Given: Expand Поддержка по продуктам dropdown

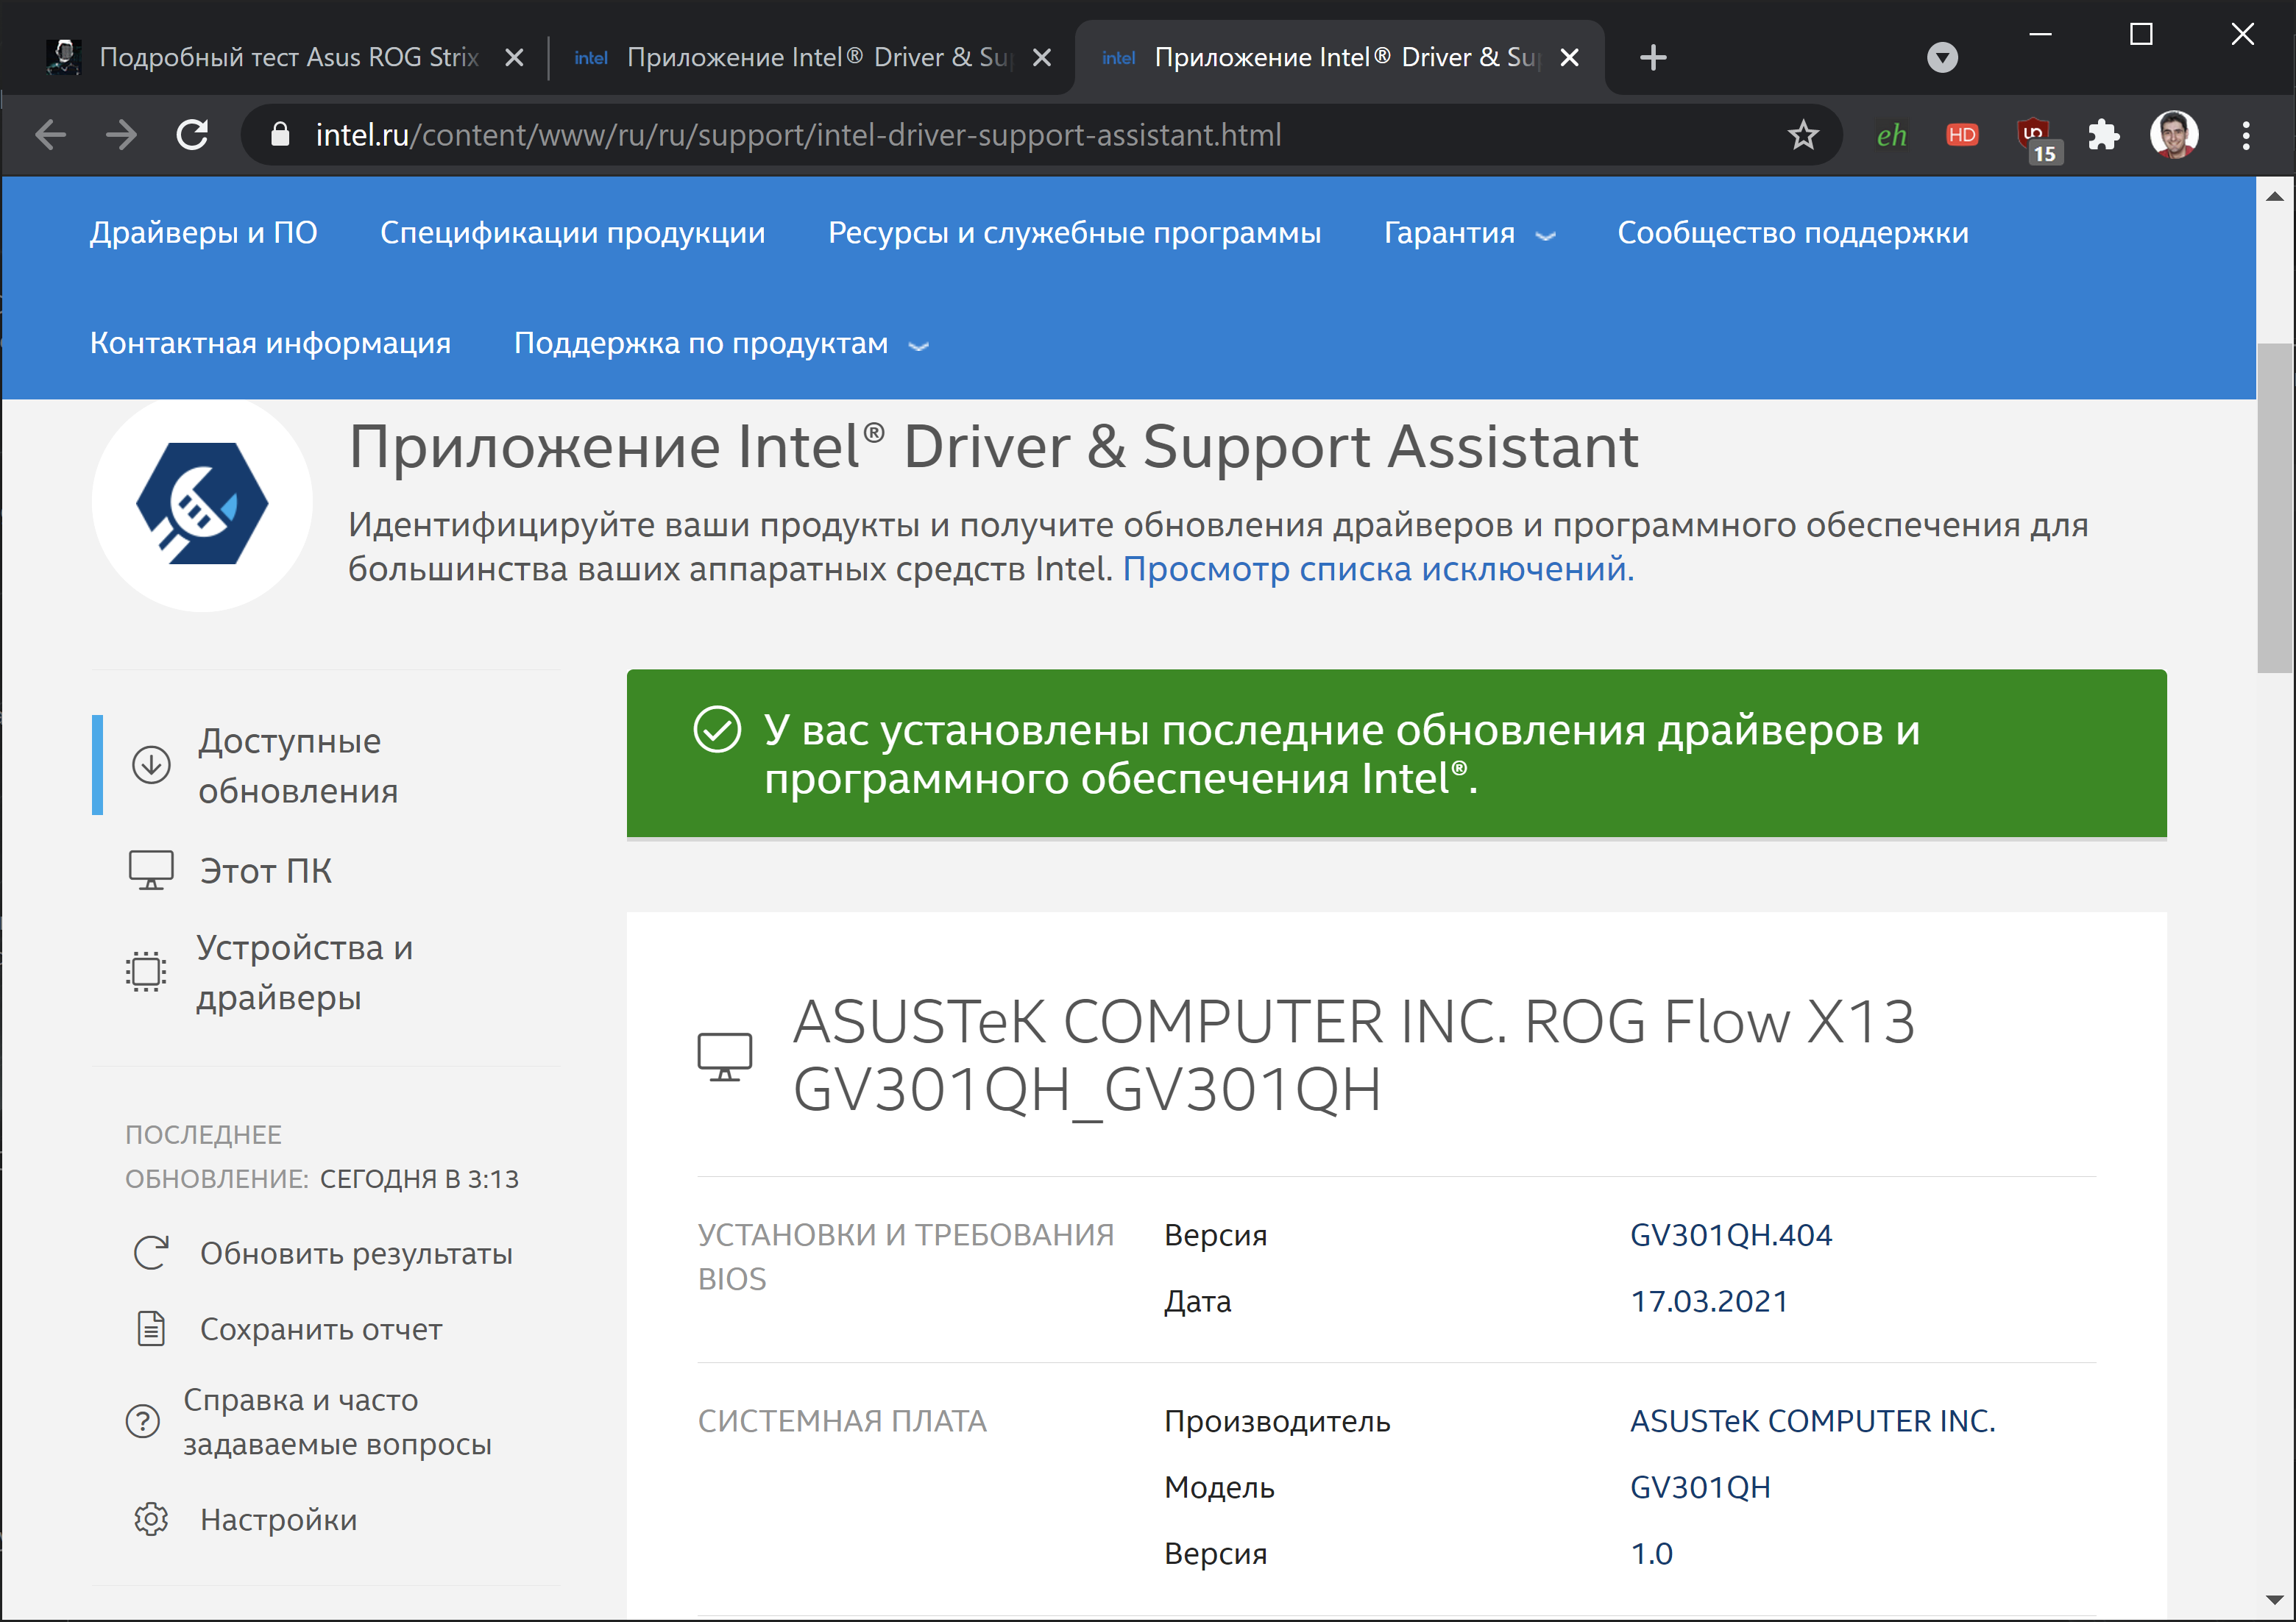Looking at the screenshot, I should (721, 343).
